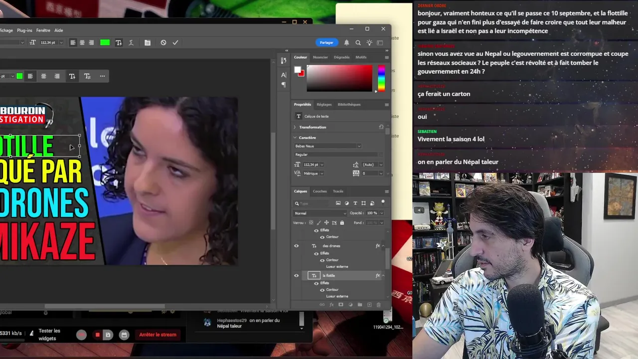Viewport: 638px width, 359px height.
Task: Open the Normal blend mode dropdown
Action: pos(320,213)
